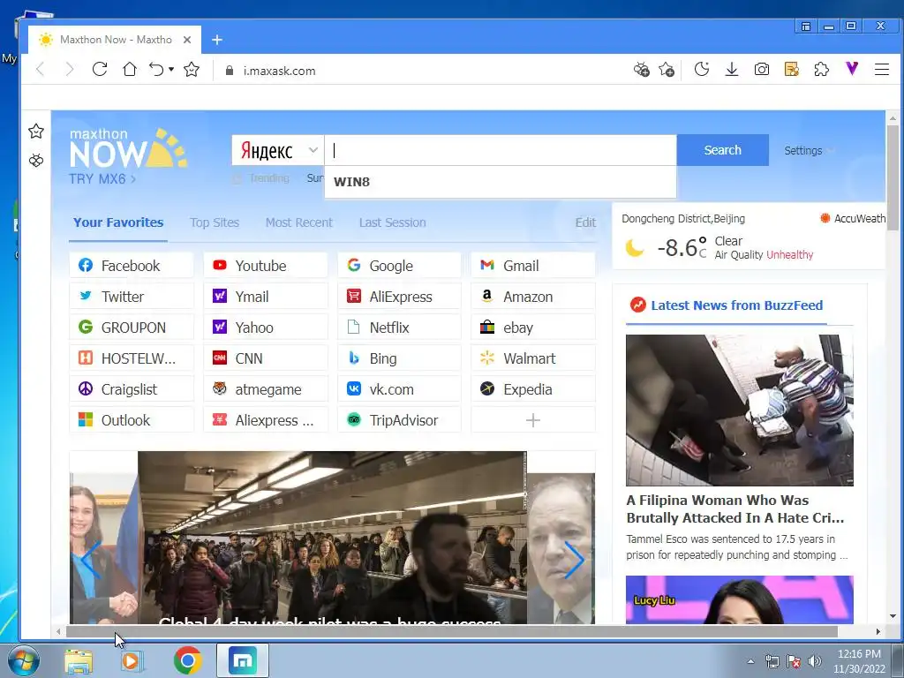Open the Craigslist favorite
This screenshot has height=678, width=904.
tap(132, 389)
